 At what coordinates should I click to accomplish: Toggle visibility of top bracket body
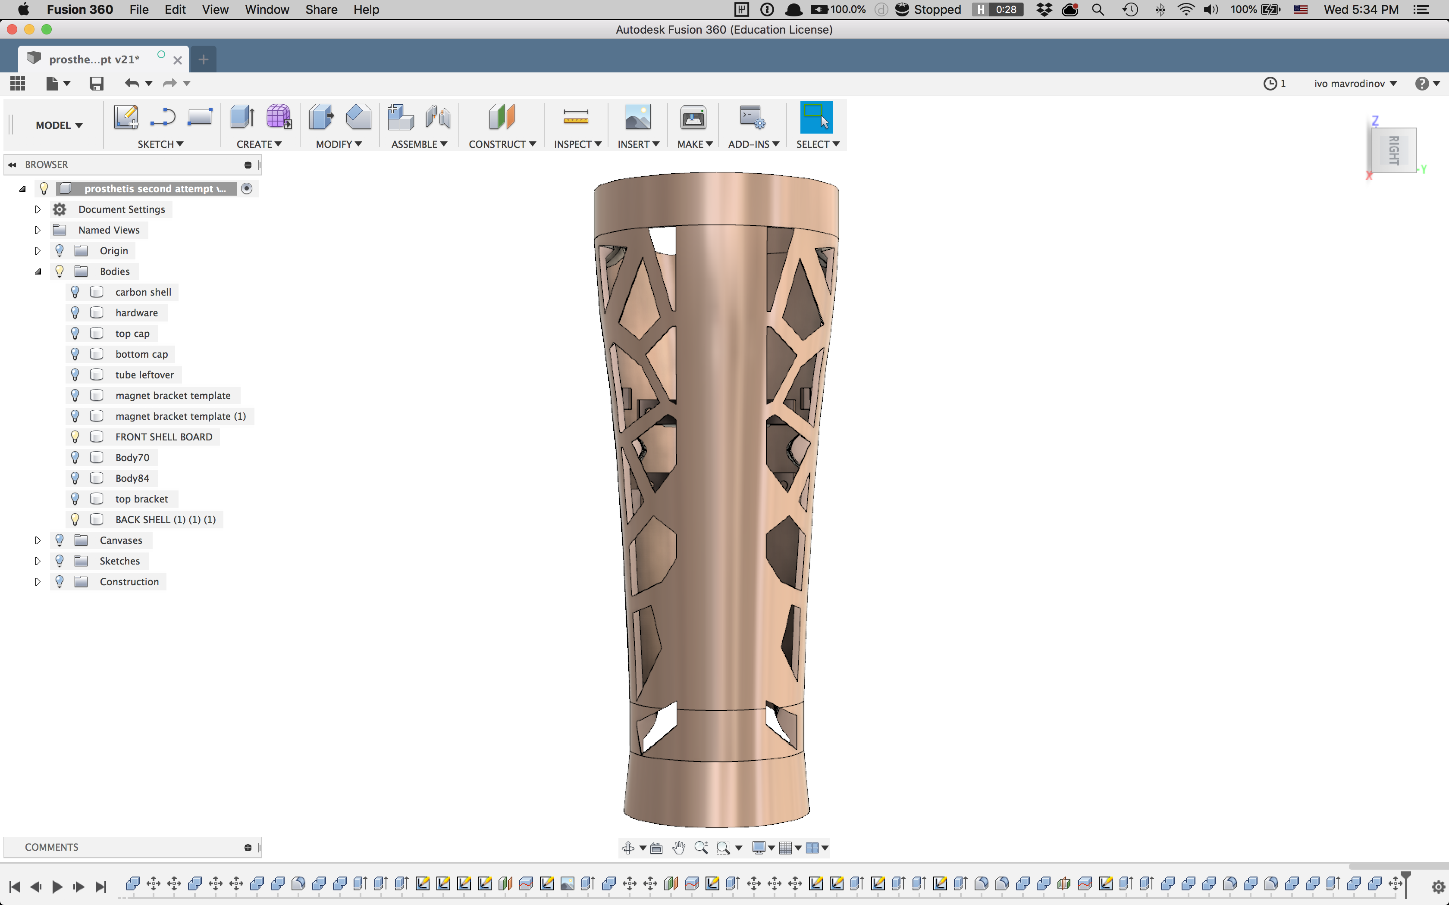[x=75, y=498]
